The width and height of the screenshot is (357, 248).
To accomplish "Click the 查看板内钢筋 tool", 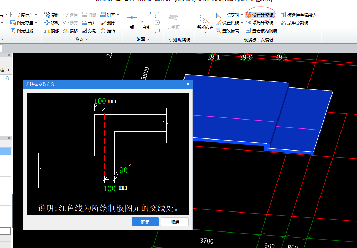I will click(261, 31).
